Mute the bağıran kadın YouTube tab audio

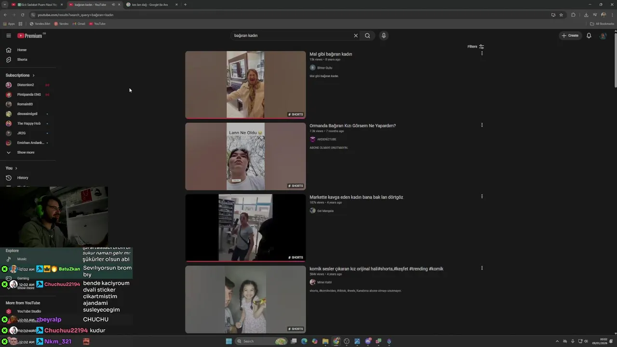113,4
